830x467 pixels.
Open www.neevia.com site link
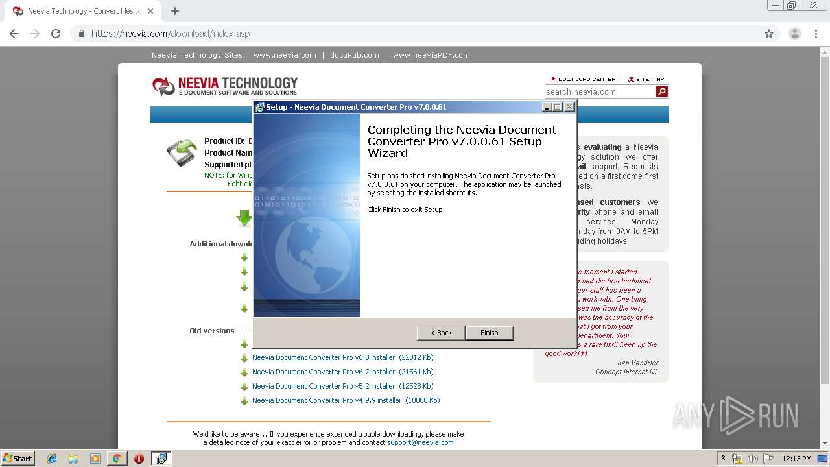285,55
